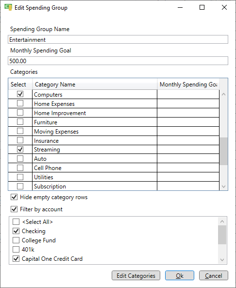Uncheck the Checking account
Screen dimensions: 236x288
pyautogui.click(x=16, y=231)
